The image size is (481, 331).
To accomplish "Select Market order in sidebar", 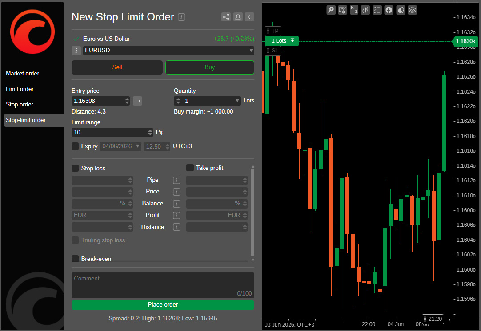I will (22, 74).
